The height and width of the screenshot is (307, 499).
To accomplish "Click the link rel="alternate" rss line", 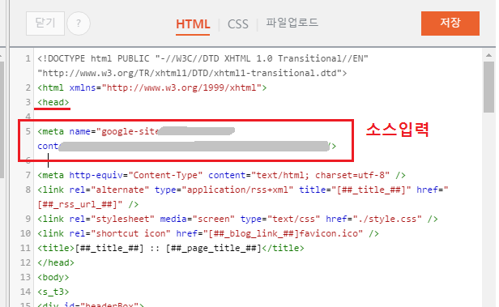I will (x=243, y=190).
